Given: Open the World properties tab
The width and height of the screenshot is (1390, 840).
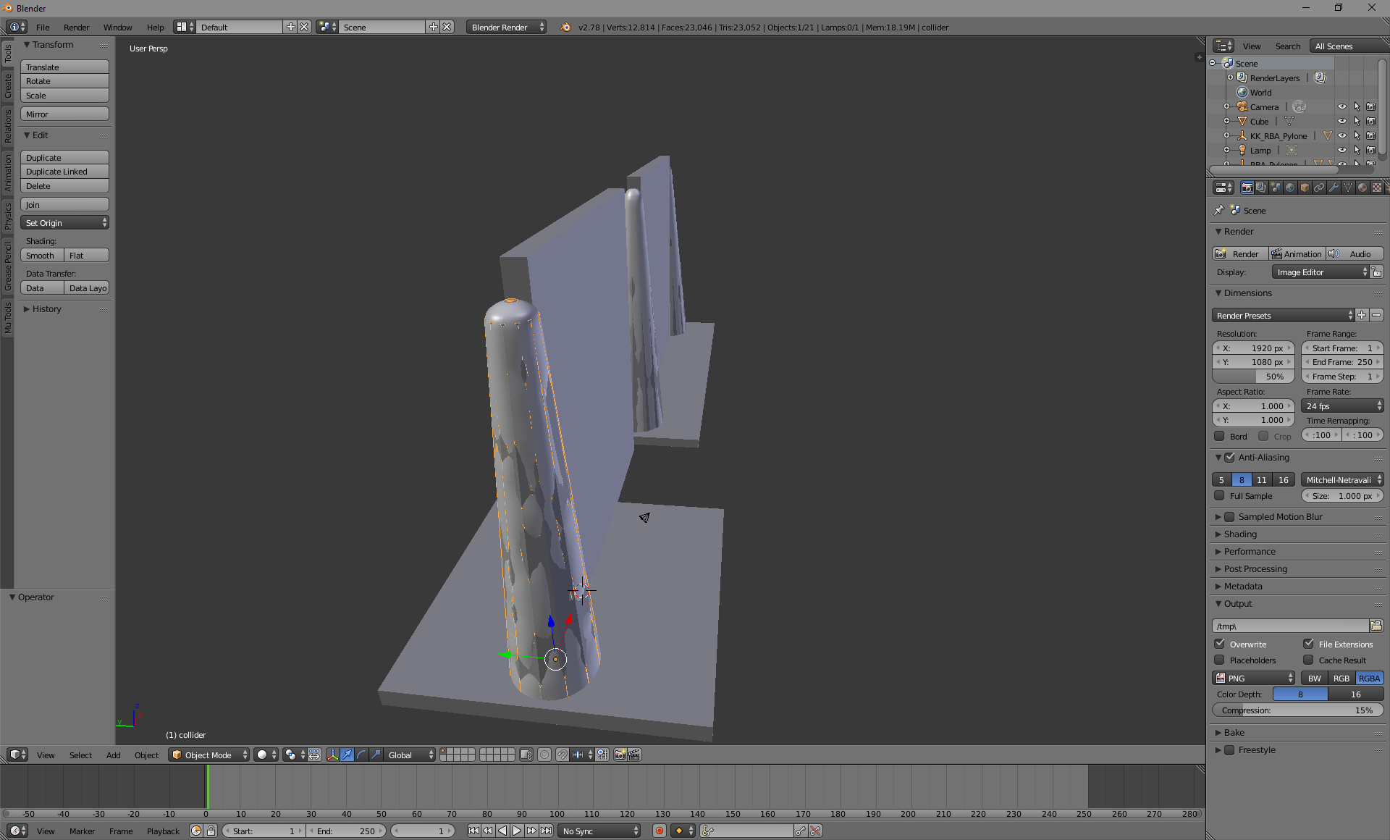Looking at the screenshot, I should click(x=1290, y=188).
